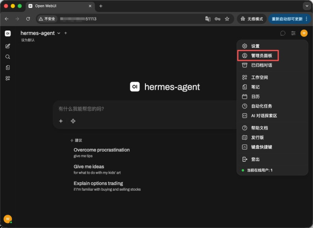Click the hermes-agent logo in center

point(135,87)
